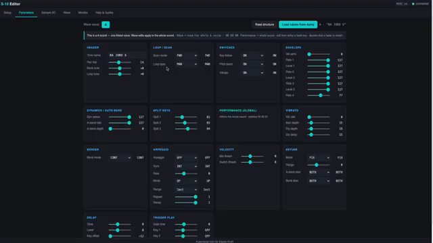The image size is (433, 243).
Task: Click the Envelope Rate 4 slider
Action: coord(319,95)
